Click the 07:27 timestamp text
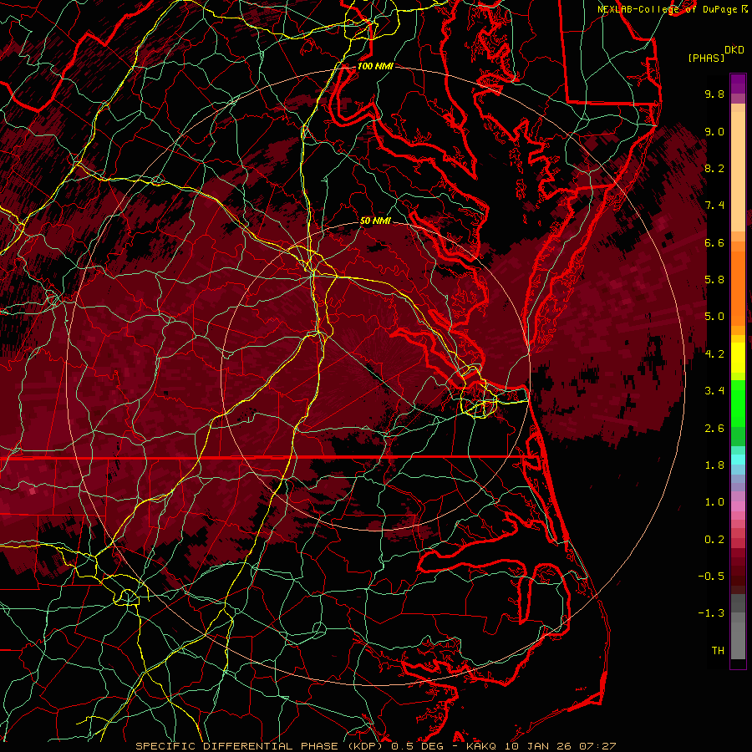The image size is (752, 752). (597, 746)
